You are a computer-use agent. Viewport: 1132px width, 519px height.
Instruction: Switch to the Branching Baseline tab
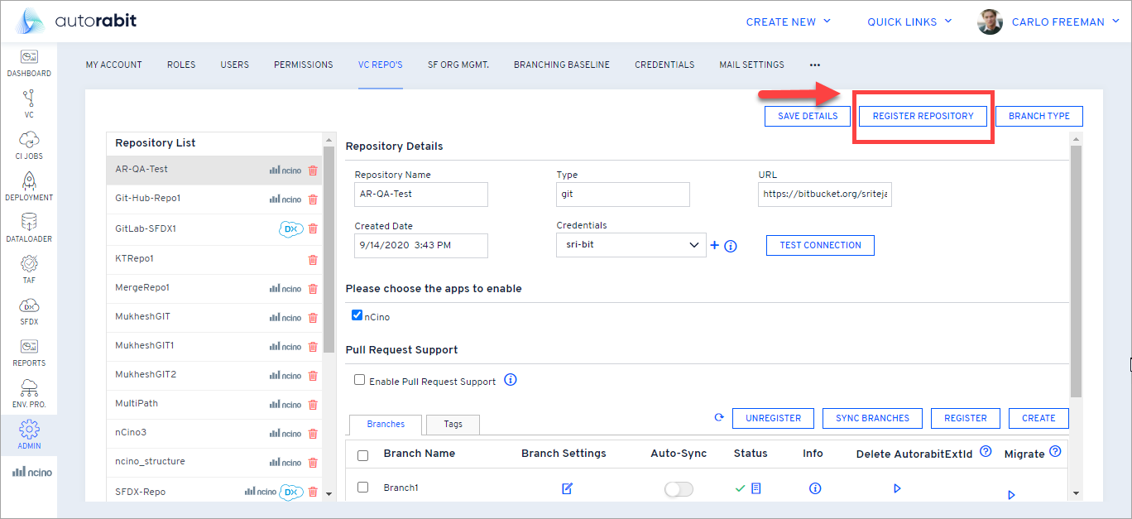(561, 65)
